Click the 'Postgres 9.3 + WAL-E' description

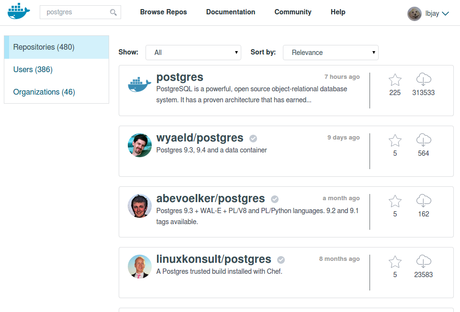coord(258,216)
